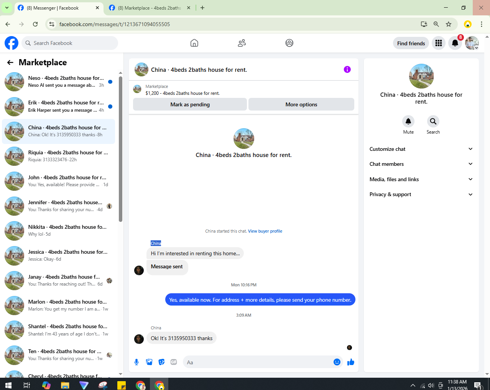Open Nikkita conversation 'Why lol'
Image resolution: width=490 pixels, height=390 pixels.
(59, 231)
